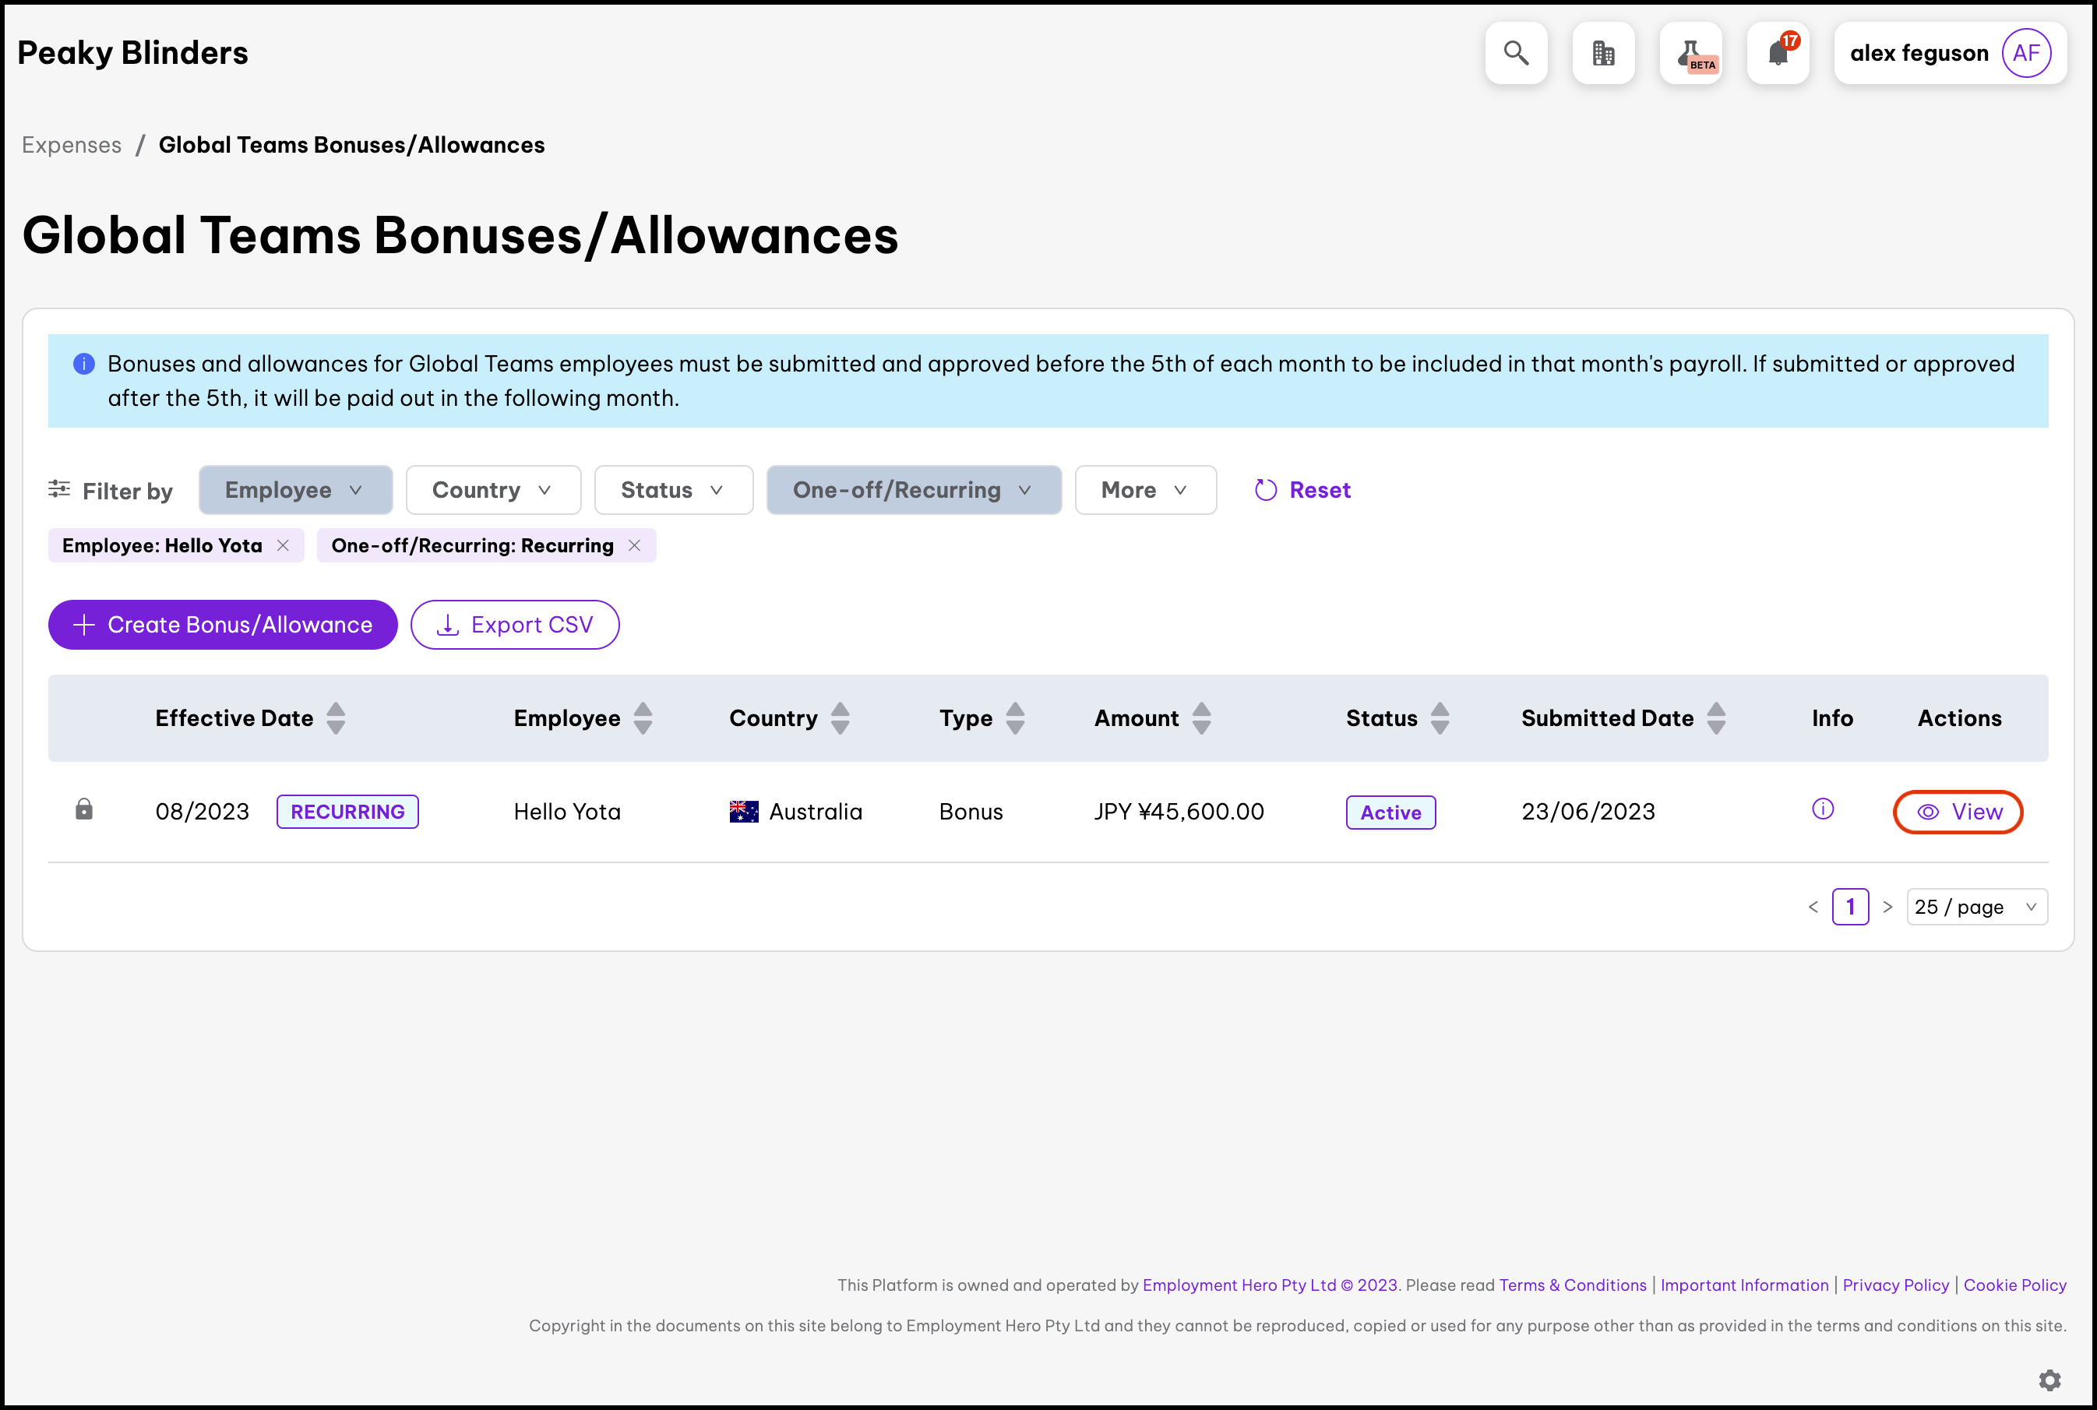Open the search magnifier icon
The height and width of the screenshot is (1410, 2097).
pos(1516,53)
